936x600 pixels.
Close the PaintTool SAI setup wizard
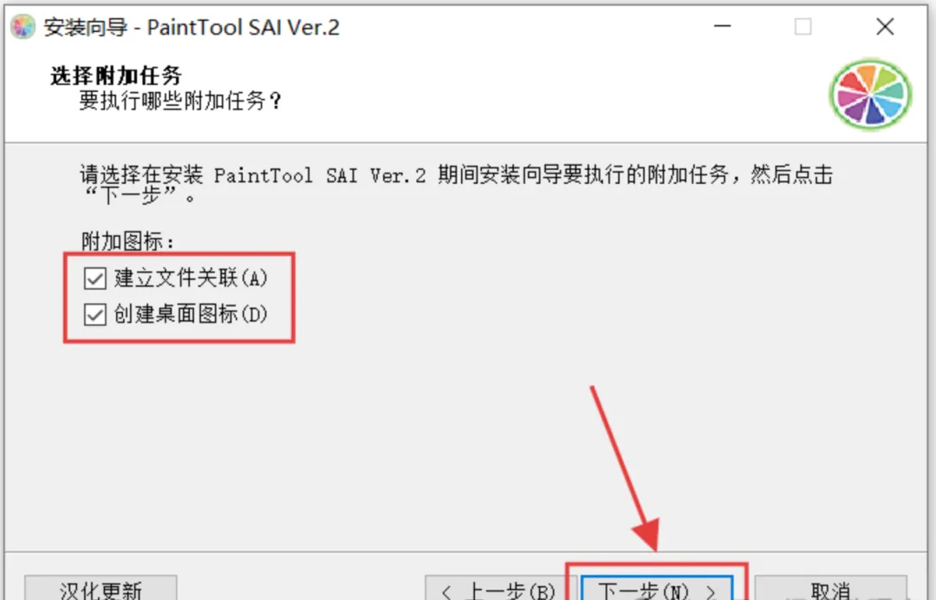[x=885, y=26]
